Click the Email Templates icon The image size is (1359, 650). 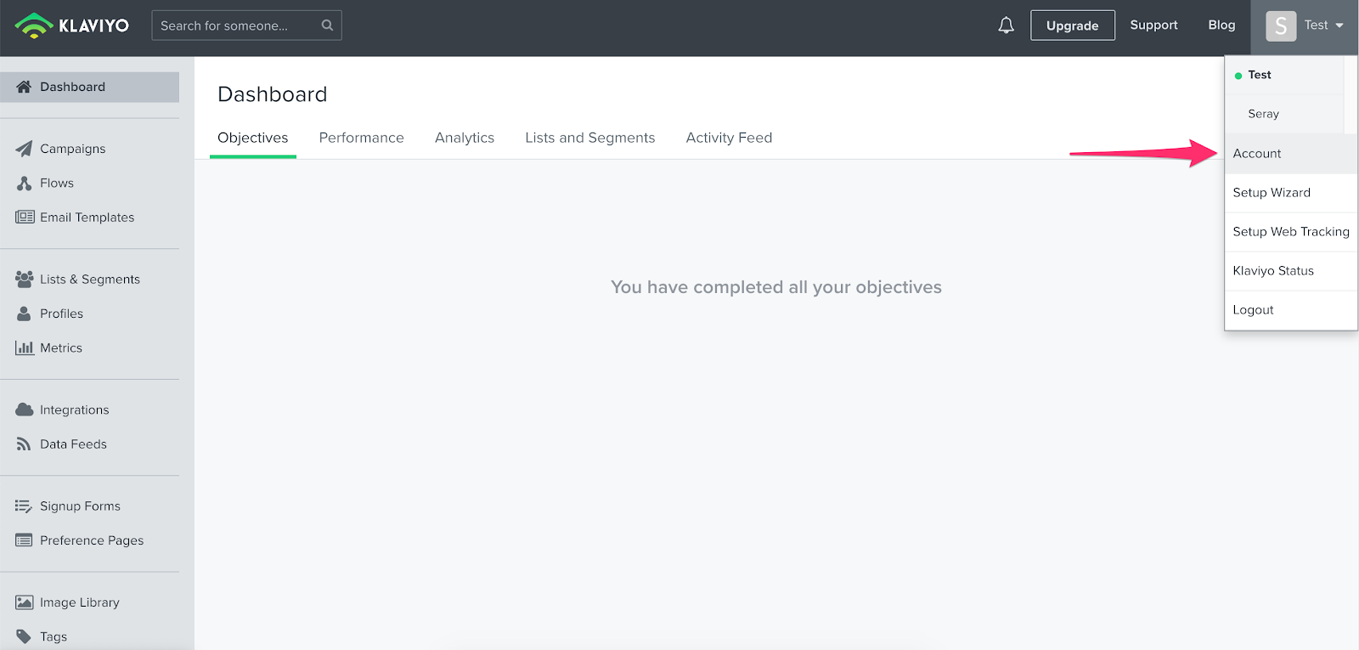click(24, 218)
